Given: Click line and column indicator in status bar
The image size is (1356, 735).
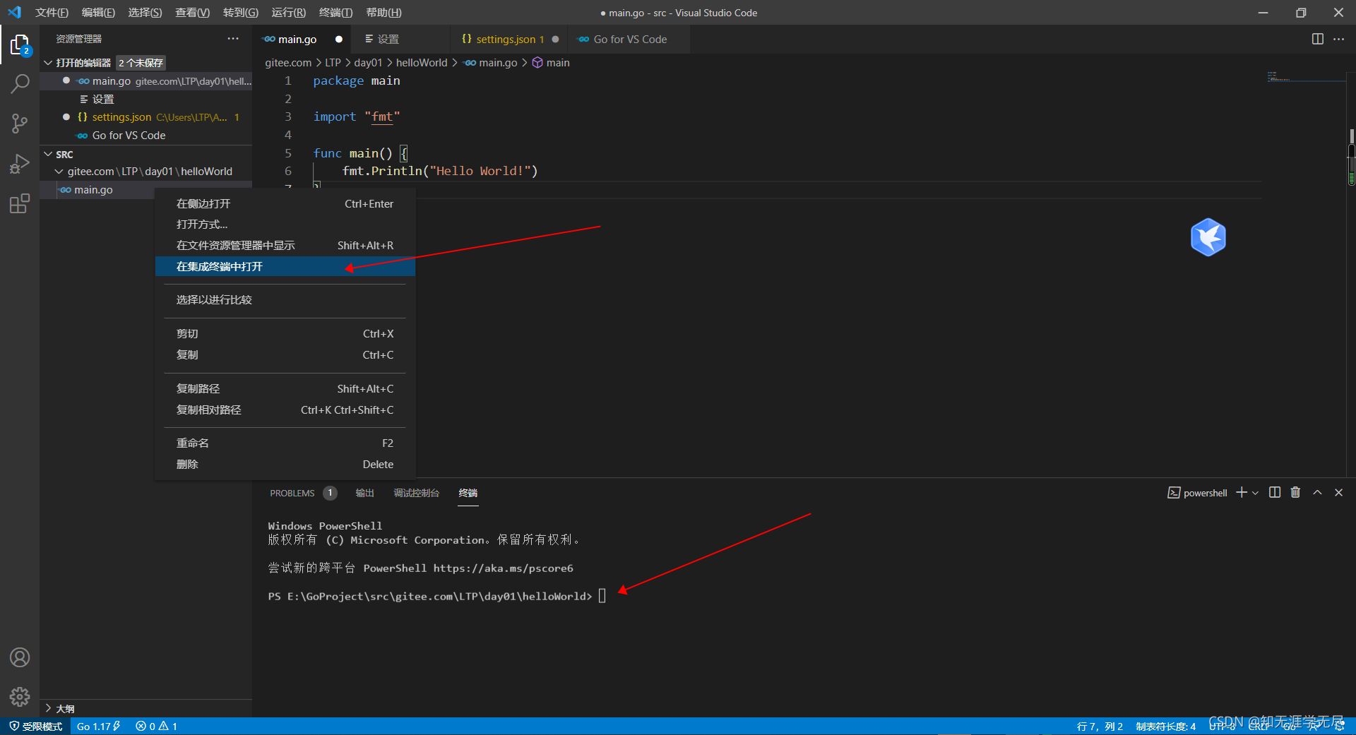Looking at the screenshot, I should 1100,727.
